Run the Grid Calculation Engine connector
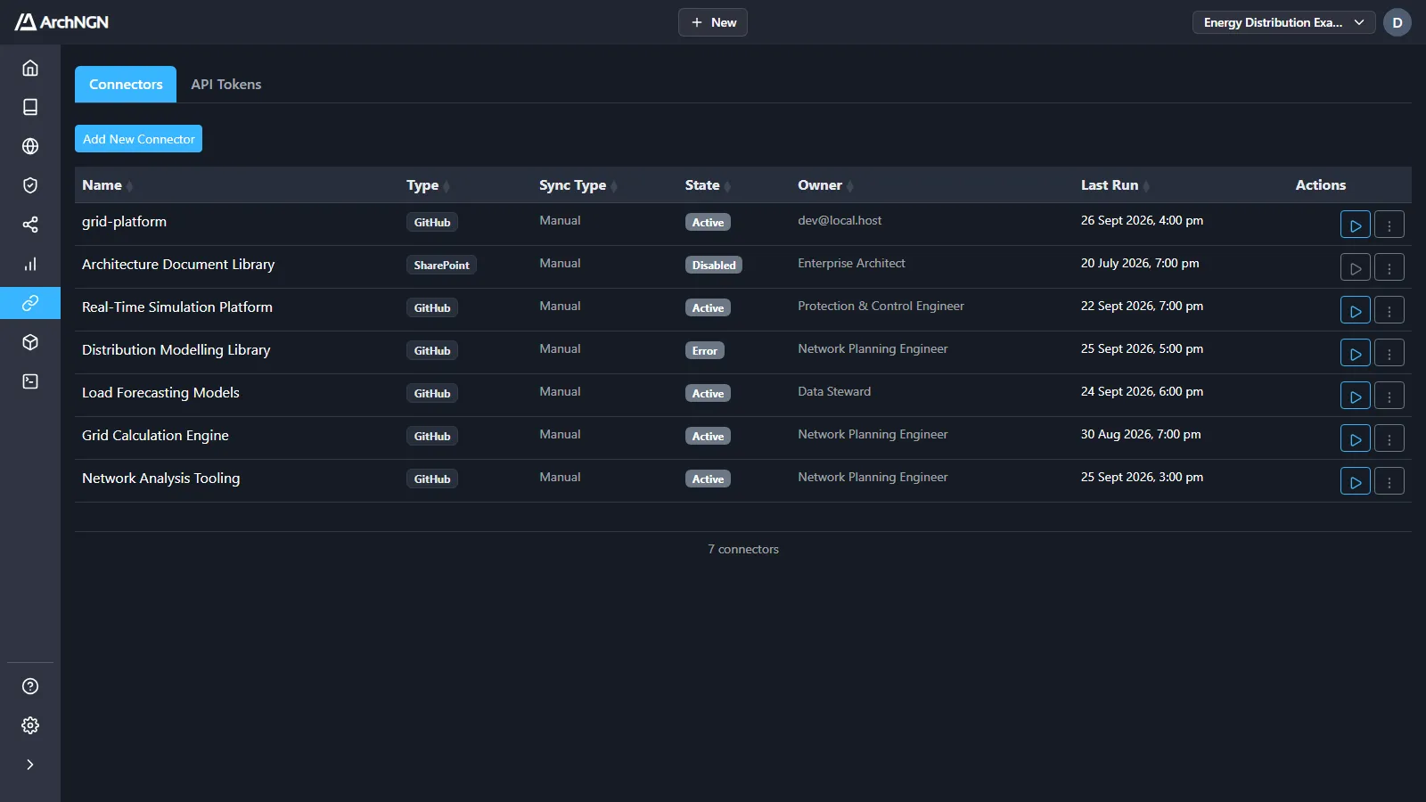The image size is (1426, 802). tap(1356, 438)
